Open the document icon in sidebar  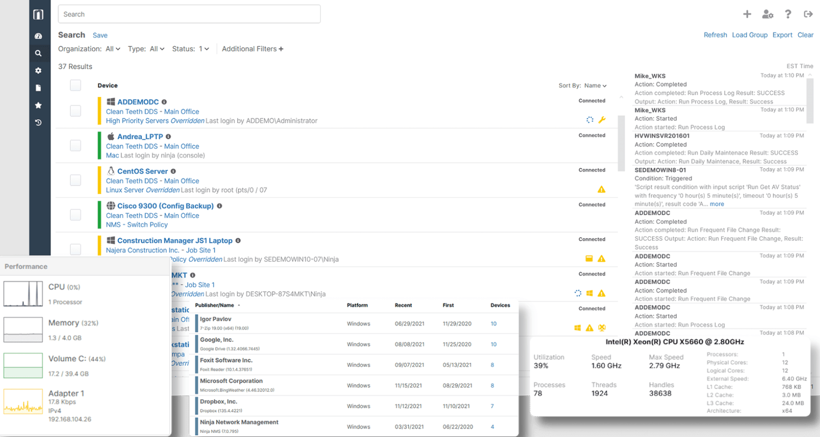(38, 88)
